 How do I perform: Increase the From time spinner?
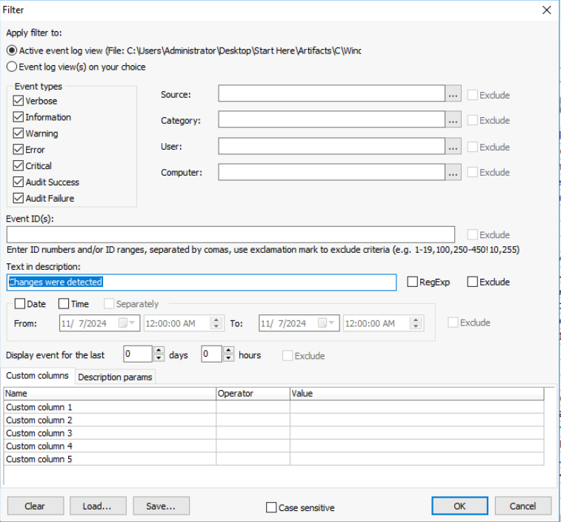pos(216,320)
